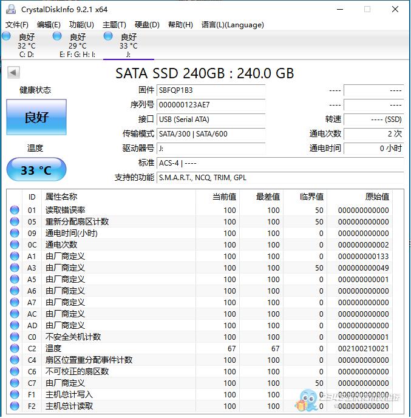
Task: Click status orb of row C4
Action: (x=15, y=360)
